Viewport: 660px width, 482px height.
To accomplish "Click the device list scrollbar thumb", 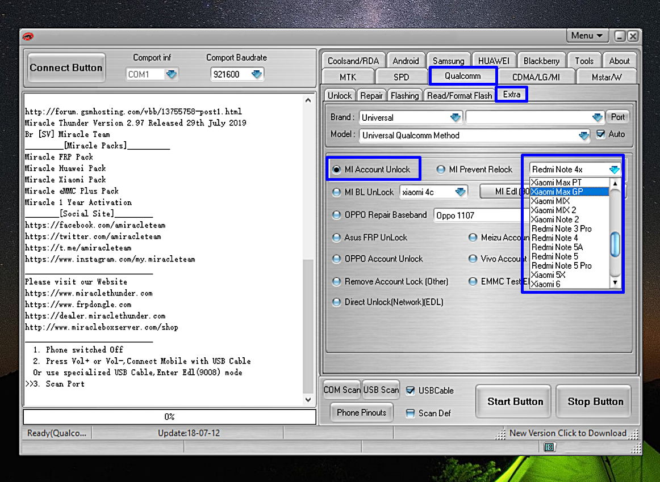I will click(614, 244).
